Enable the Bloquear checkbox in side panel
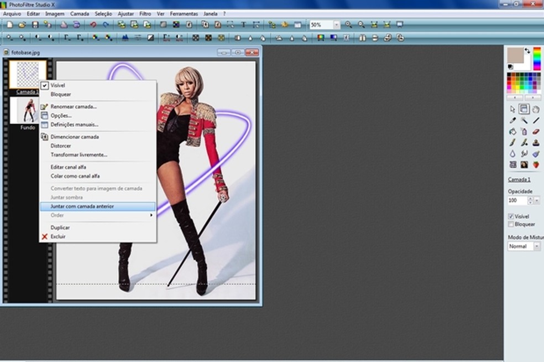 click(x=511, y=224)
